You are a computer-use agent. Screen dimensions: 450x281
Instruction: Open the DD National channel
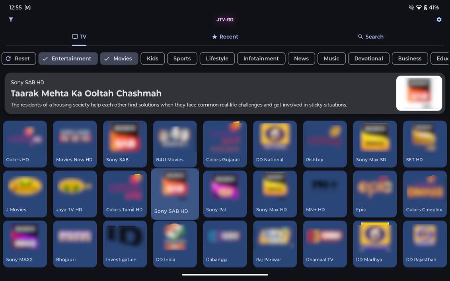pyautogui.click(x=275, y=144)
